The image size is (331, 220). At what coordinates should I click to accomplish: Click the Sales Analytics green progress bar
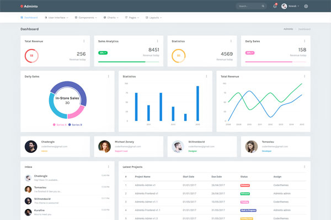[x=128, y=62]
